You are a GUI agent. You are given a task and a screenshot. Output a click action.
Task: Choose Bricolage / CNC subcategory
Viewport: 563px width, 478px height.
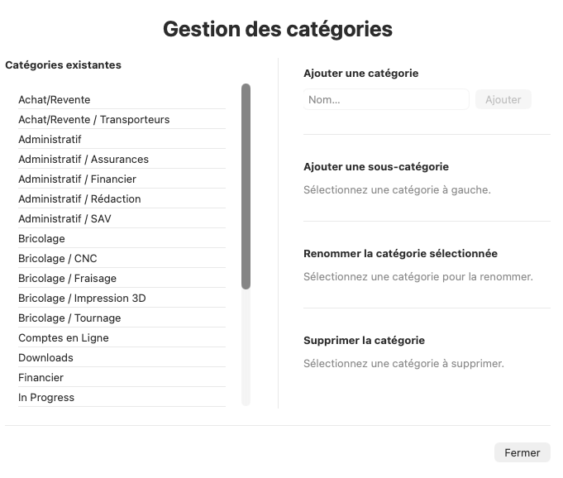(x=58, y=259)
